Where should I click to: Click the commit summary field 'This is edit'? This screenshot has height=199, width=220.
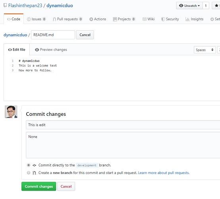pos(123,125)
